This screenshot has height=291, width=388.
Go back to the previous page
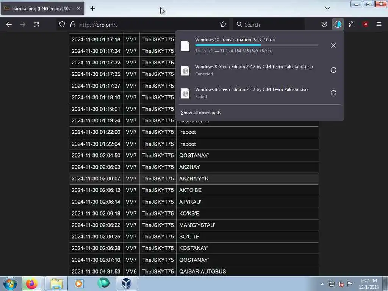(x=9, y=25)
